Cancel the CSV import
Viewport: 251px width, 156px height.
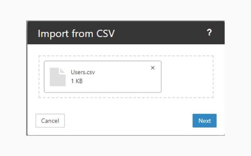click(x=50, y=121)
